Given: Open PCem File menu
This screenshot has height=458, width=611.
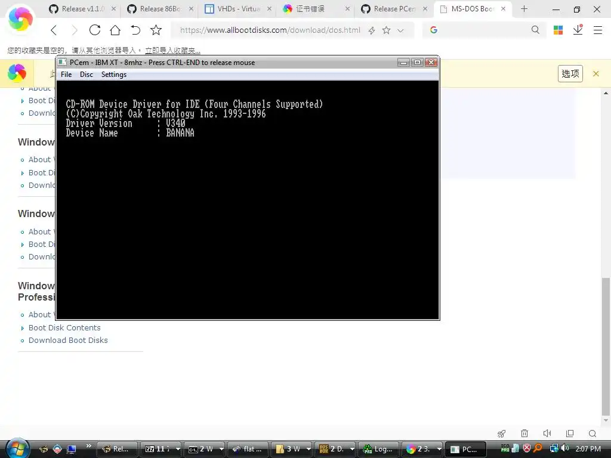Looking at the screenshot, I should pyautogui.click(x=66, y=75).
